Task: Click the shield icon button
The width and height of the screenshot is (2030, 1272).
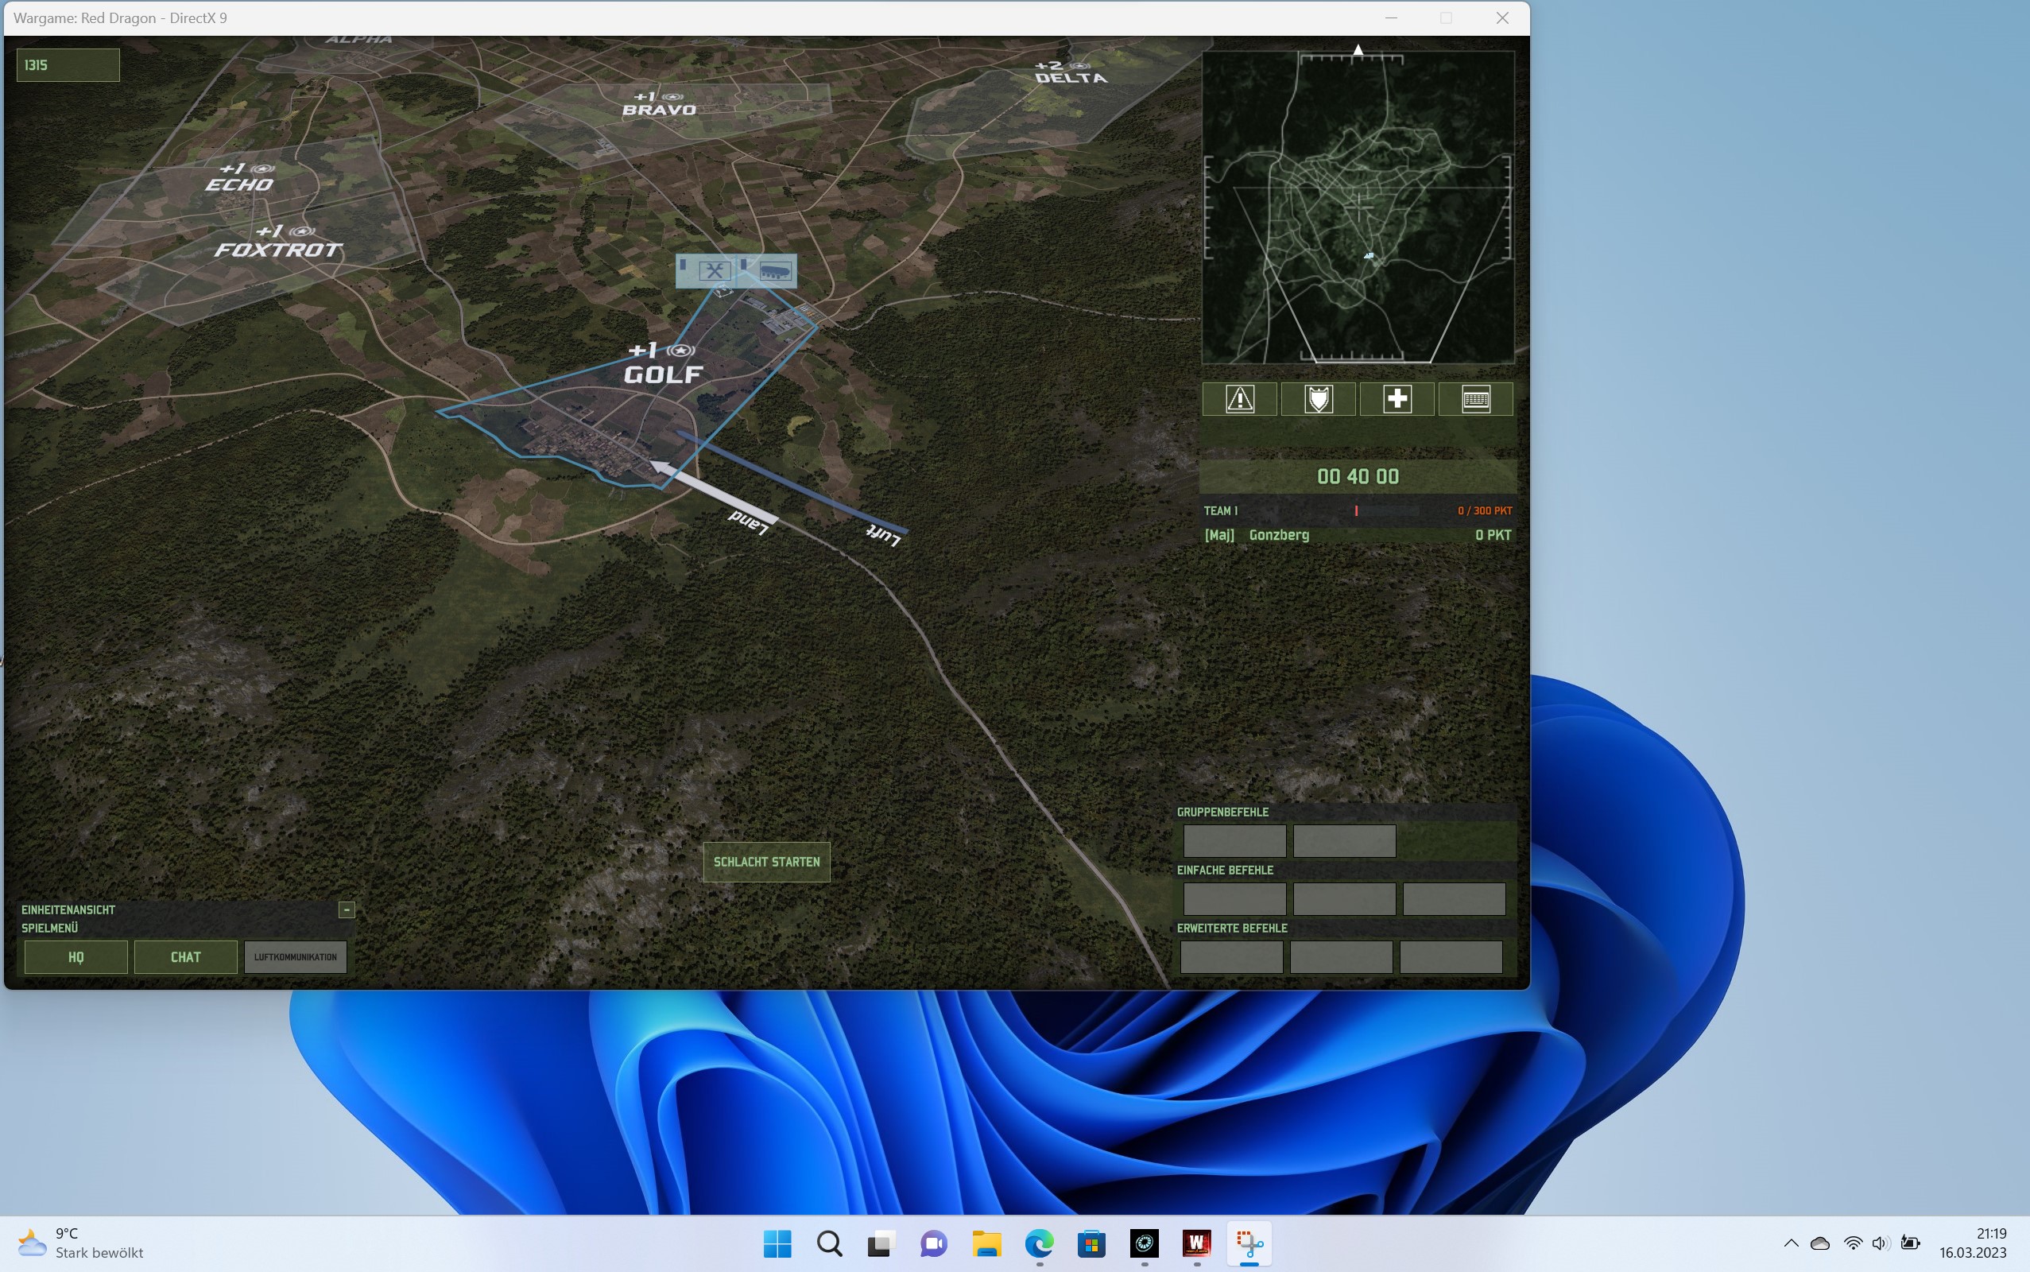Action: tap(1318, 399)
